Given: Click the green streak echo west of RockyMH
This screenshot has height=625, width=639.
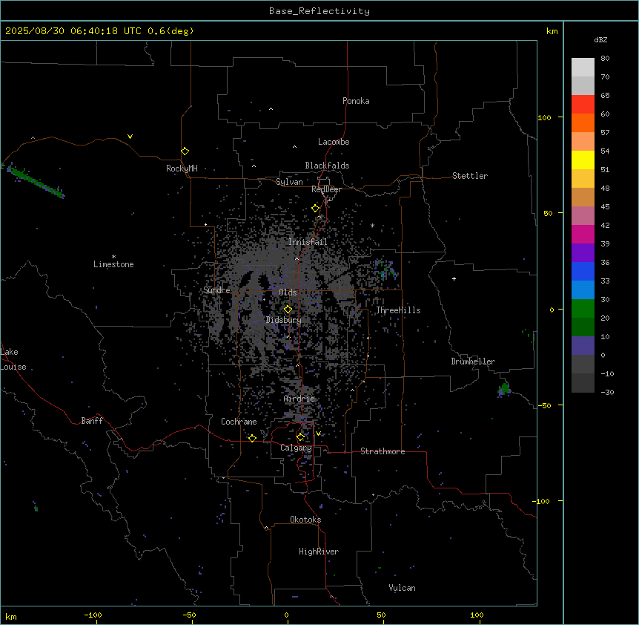Looking at the screenshot, I should (36, 181).
